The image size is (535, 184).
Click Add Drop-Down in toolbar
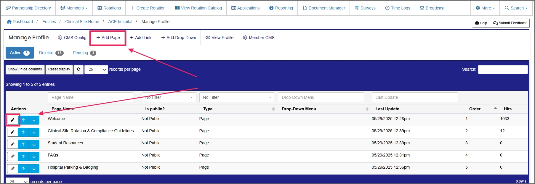coord(179,38)
